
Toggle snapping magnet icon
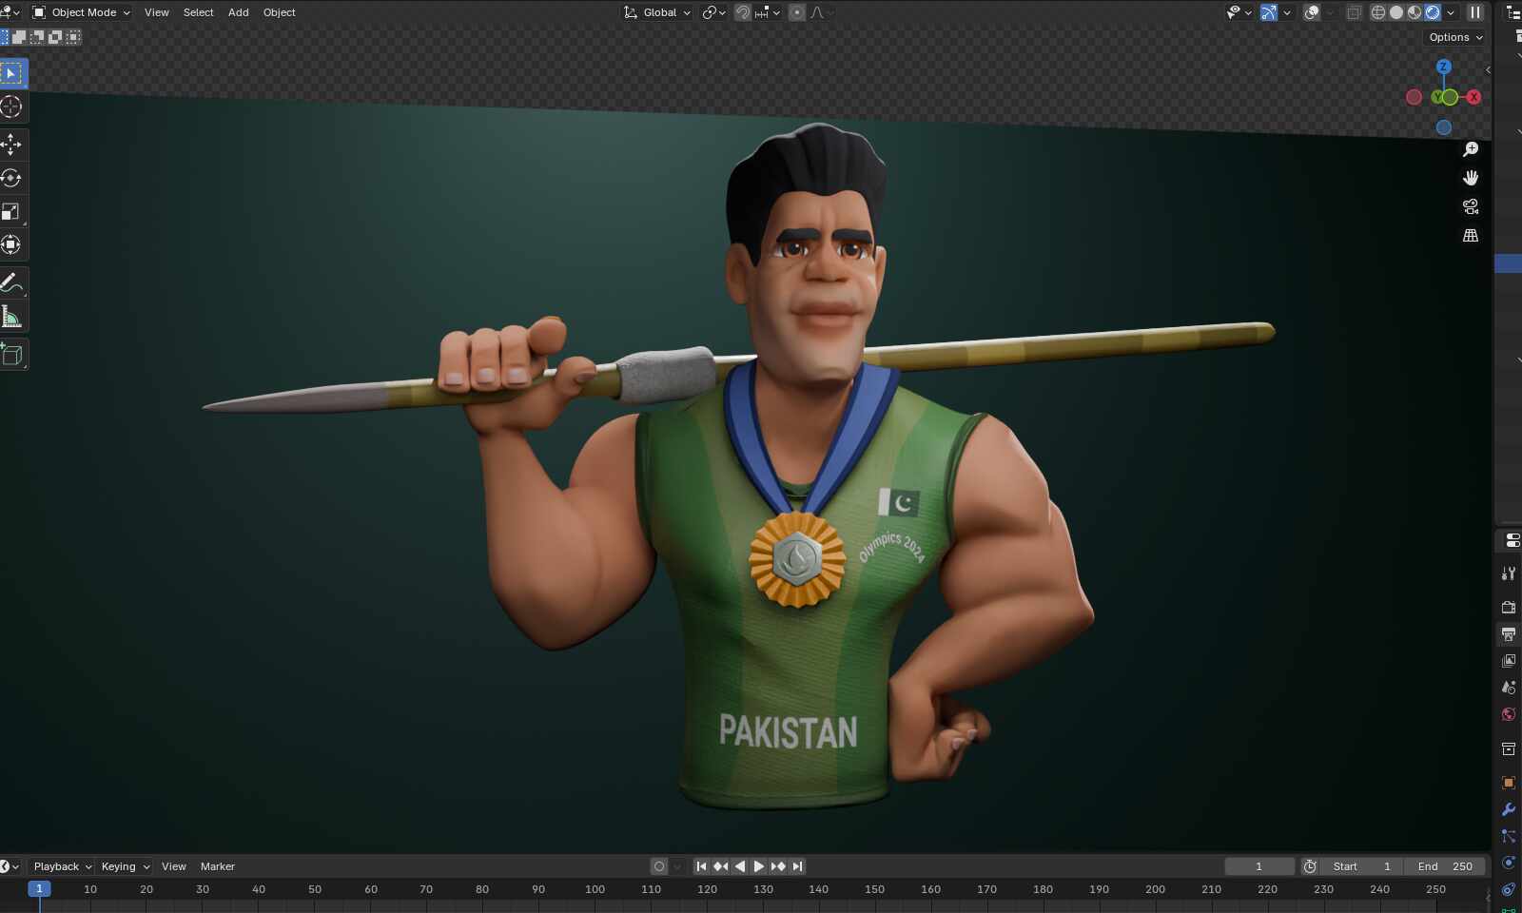[x=743, y=12]
